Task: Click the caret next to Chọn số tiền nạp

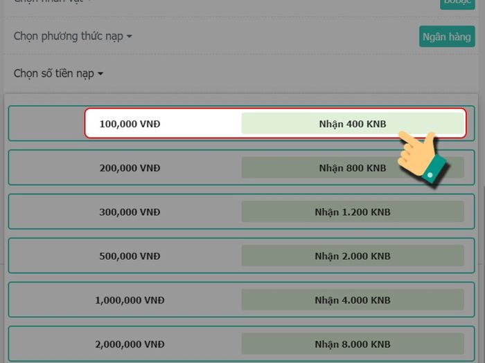Action: [100, 74]
